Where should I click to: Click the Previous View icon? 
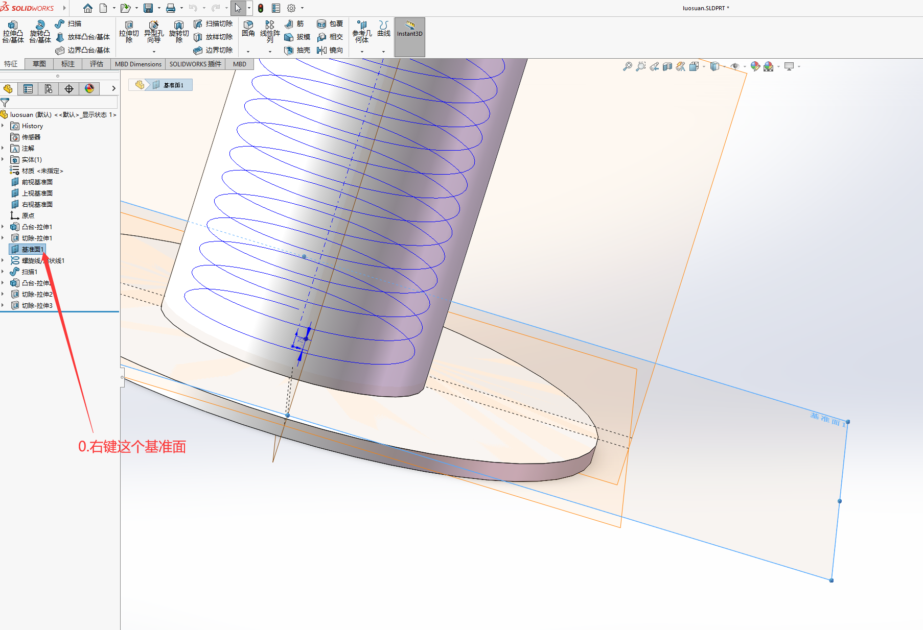click(x=654, y=66)
